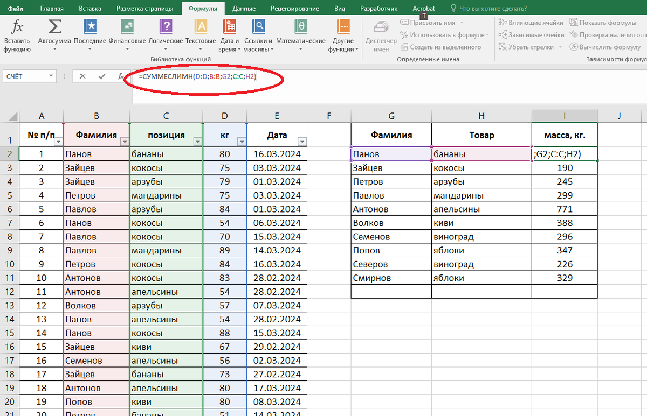Click Убрать стрелки
This screenshot has height=416, width=647.
pyautogui.click(x=526, y=47)
